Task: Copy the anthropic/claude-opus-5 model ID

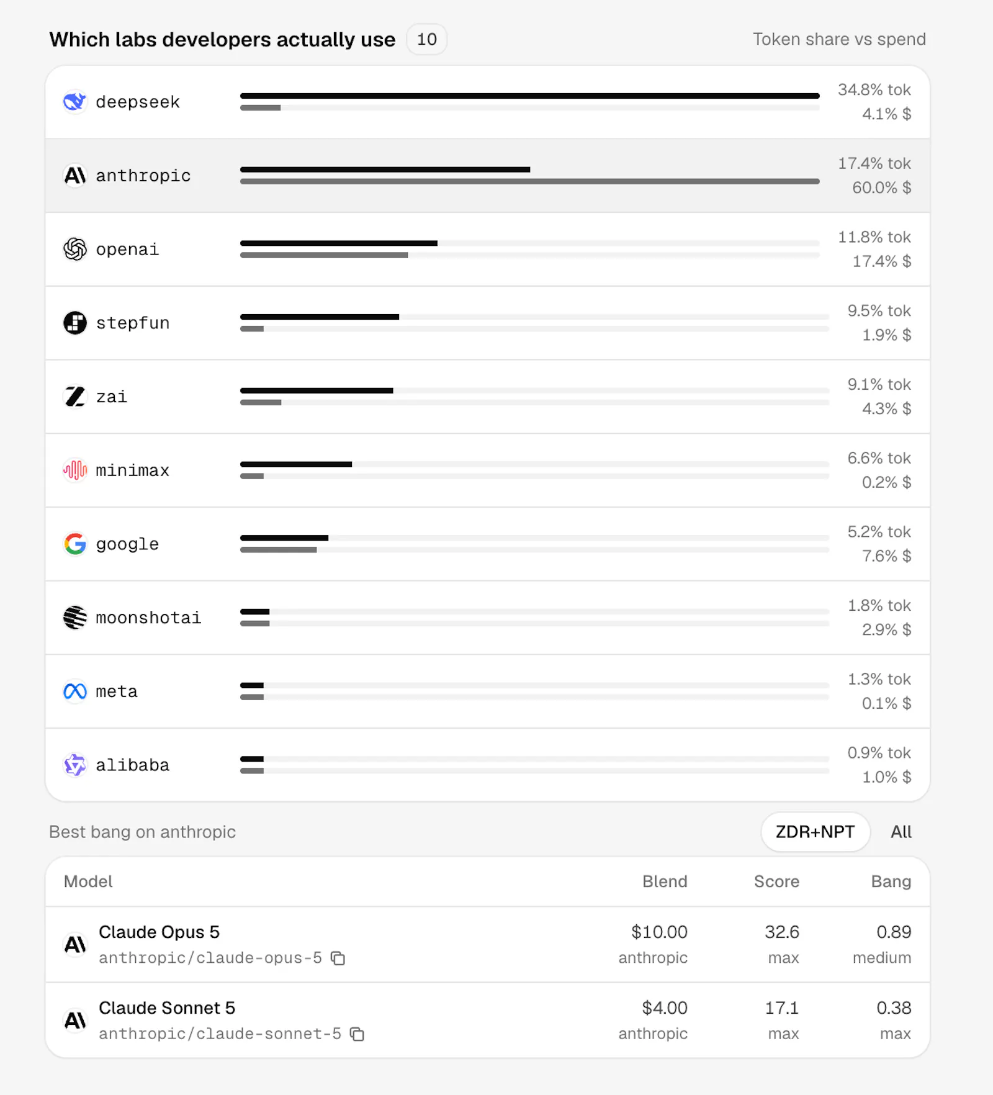Action: (x=338, y=958)
